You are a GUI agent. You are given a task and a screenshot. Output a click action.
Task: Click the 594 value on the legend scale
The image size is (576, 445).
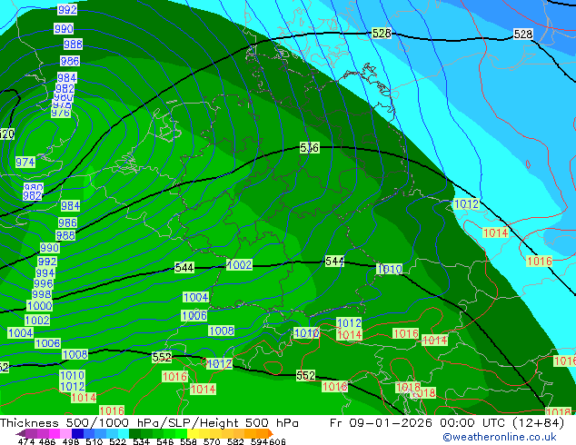point(259,441)
